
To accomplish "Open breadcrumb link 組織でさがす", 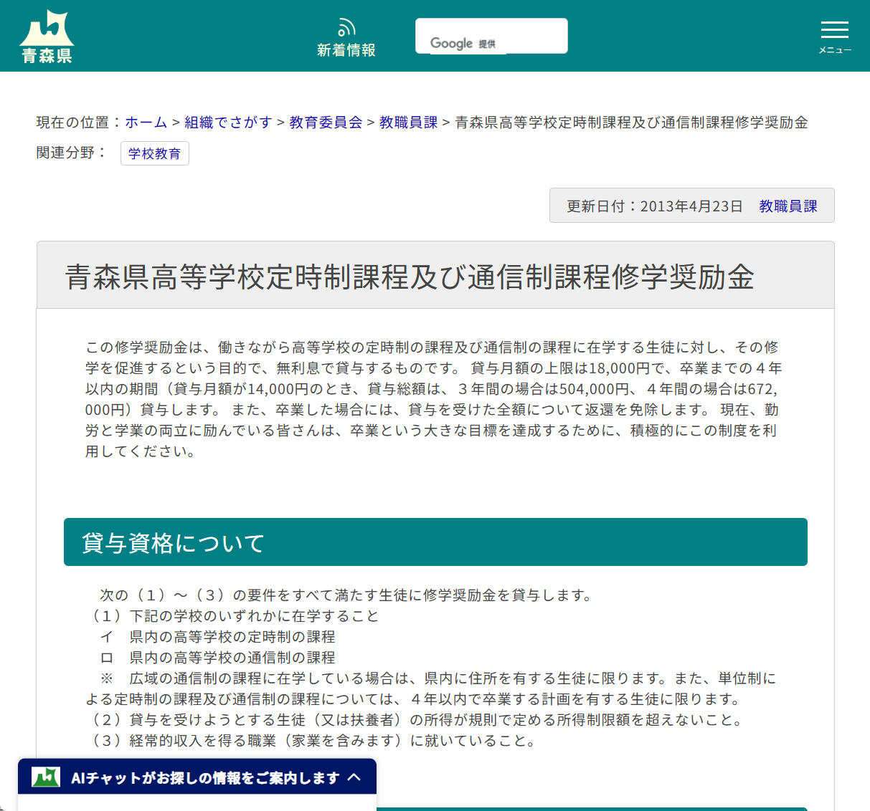I will click(x=227, y=122).
